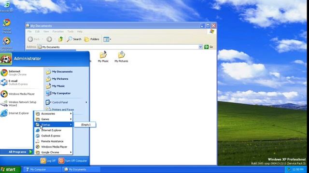This screenshot has width=309, height=173.
Task: Minimize the My Documents window
Action: [202, 25]
